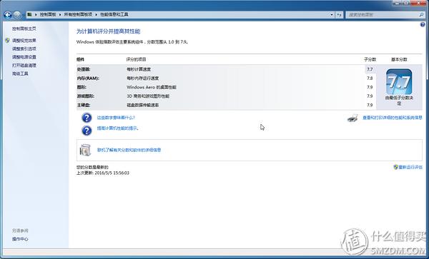
Task: Click the shield icon beside 重新运行评估
Action: [395, 167]
